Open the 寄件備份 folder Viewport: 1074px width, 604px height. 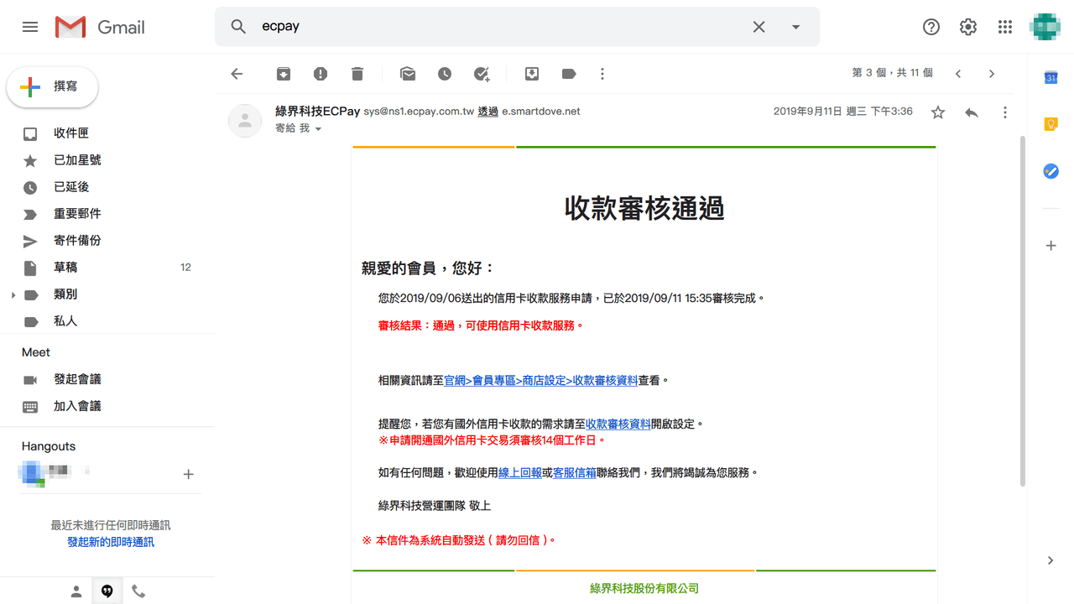coord(77,240)
